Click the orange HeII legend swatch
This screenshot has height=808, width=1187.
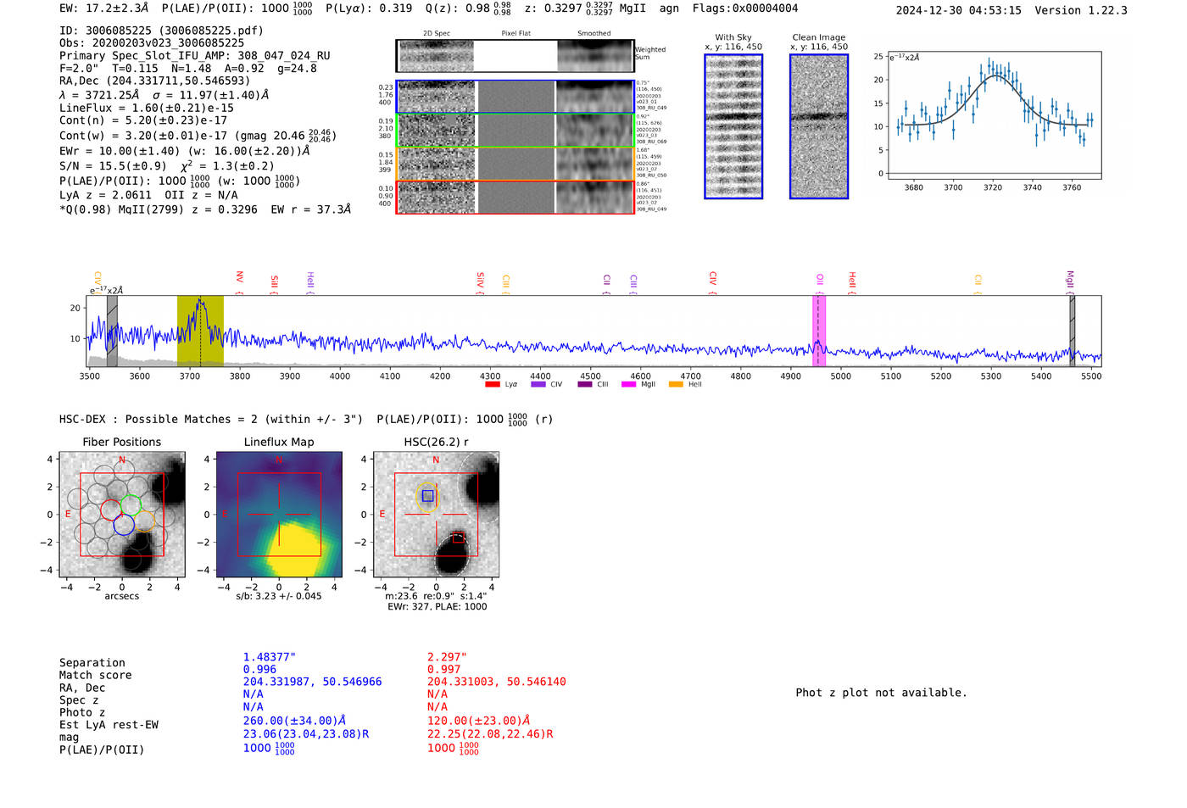[x=676, y=385]
